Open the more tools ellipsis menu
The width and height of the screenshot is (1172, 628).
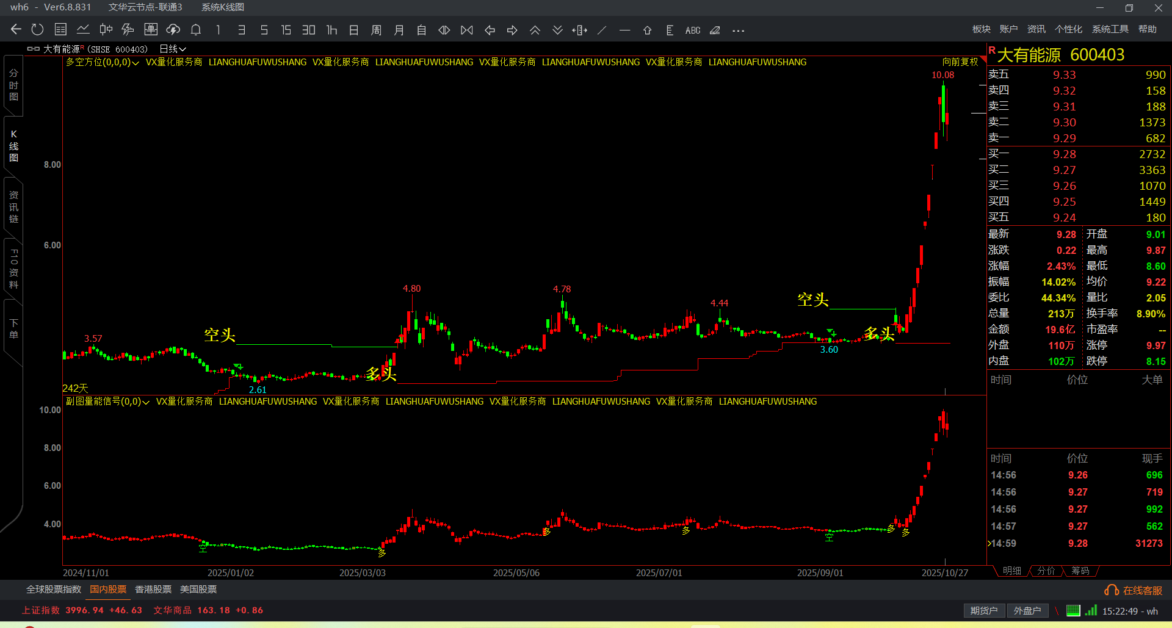[x=738, y=30]
